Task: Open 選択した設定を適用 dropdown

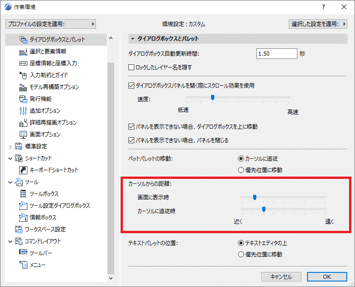Action: pyautogui.click(x=318, y=24)
